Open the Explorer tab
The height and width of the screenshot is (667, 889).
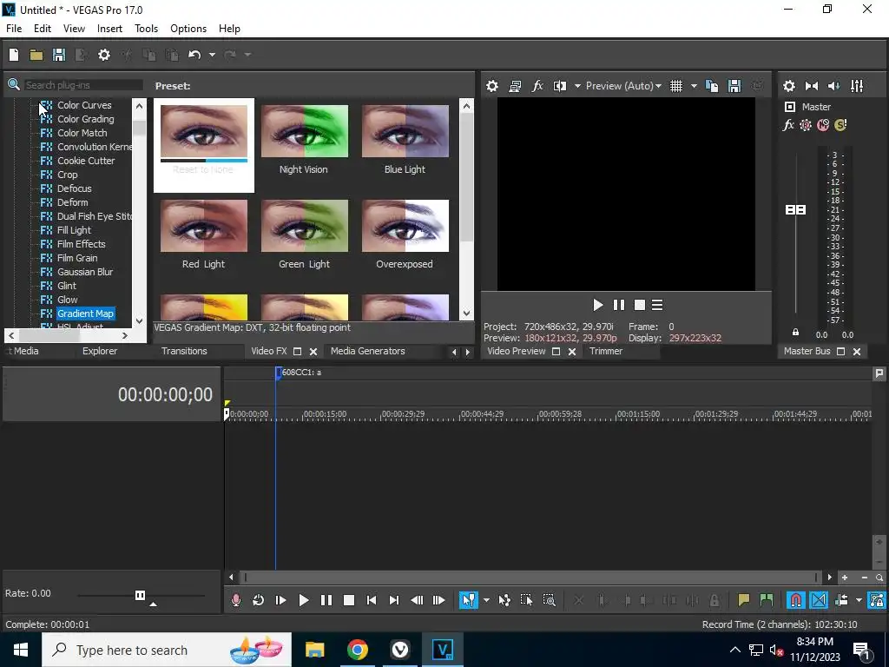[100, 351]
